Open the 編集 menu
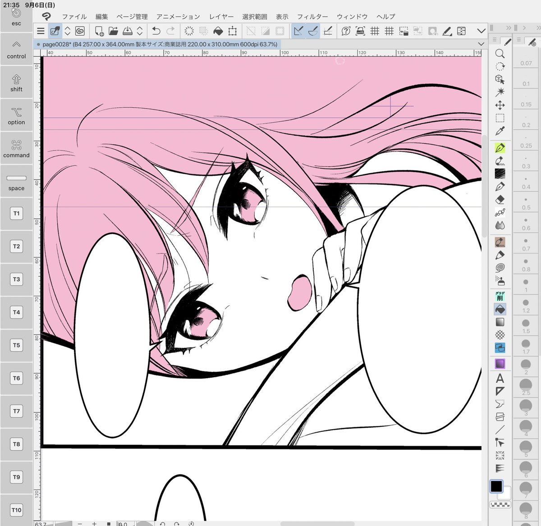Screen dimensions: 541x526 pyautogui.click(x=102, y=17)
